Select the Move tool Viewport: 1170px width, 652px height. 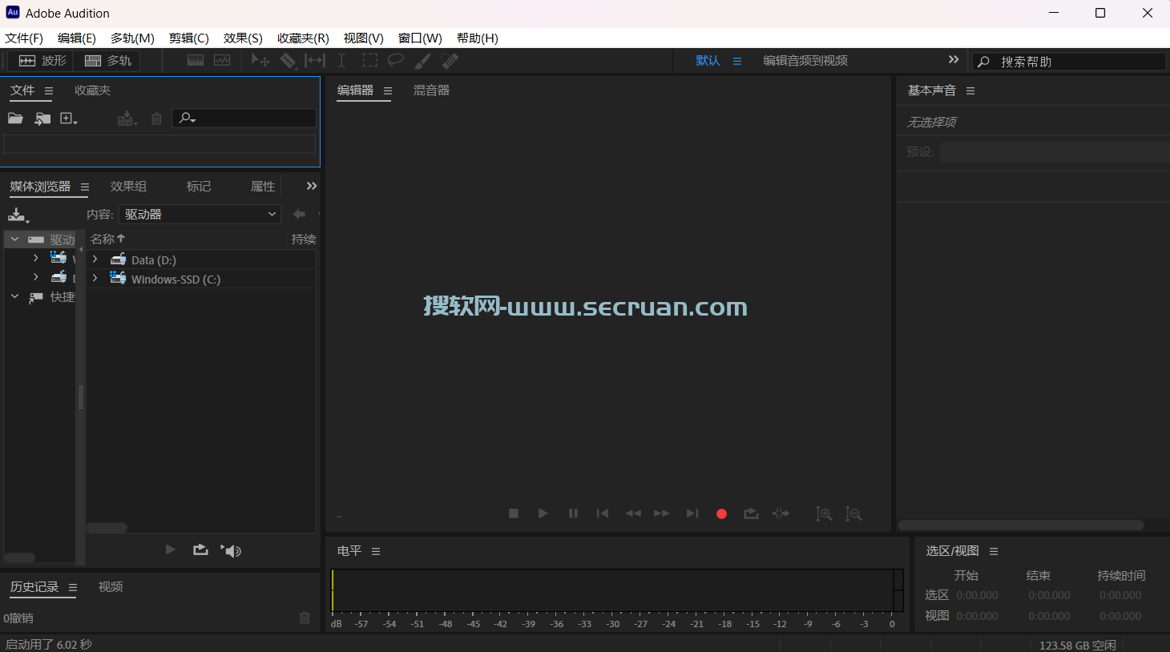point(260,61)
